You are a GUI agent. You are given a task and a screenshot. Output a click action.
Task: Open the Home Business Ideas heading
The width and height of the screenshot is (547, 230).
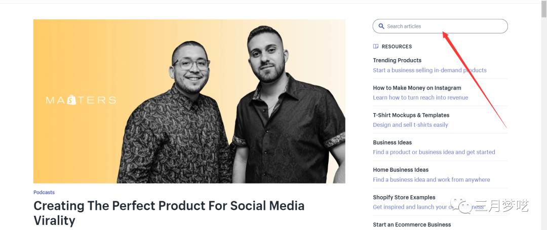click(x=401, y=170)
